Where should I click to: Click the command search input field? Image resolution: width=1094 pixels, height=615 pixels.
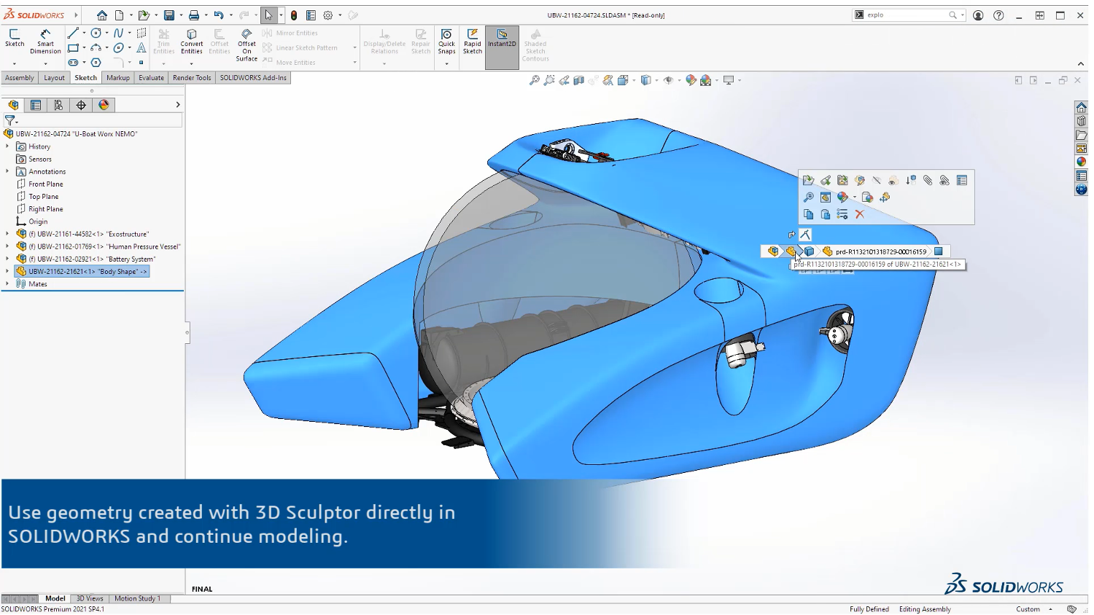tap(904, 15)
